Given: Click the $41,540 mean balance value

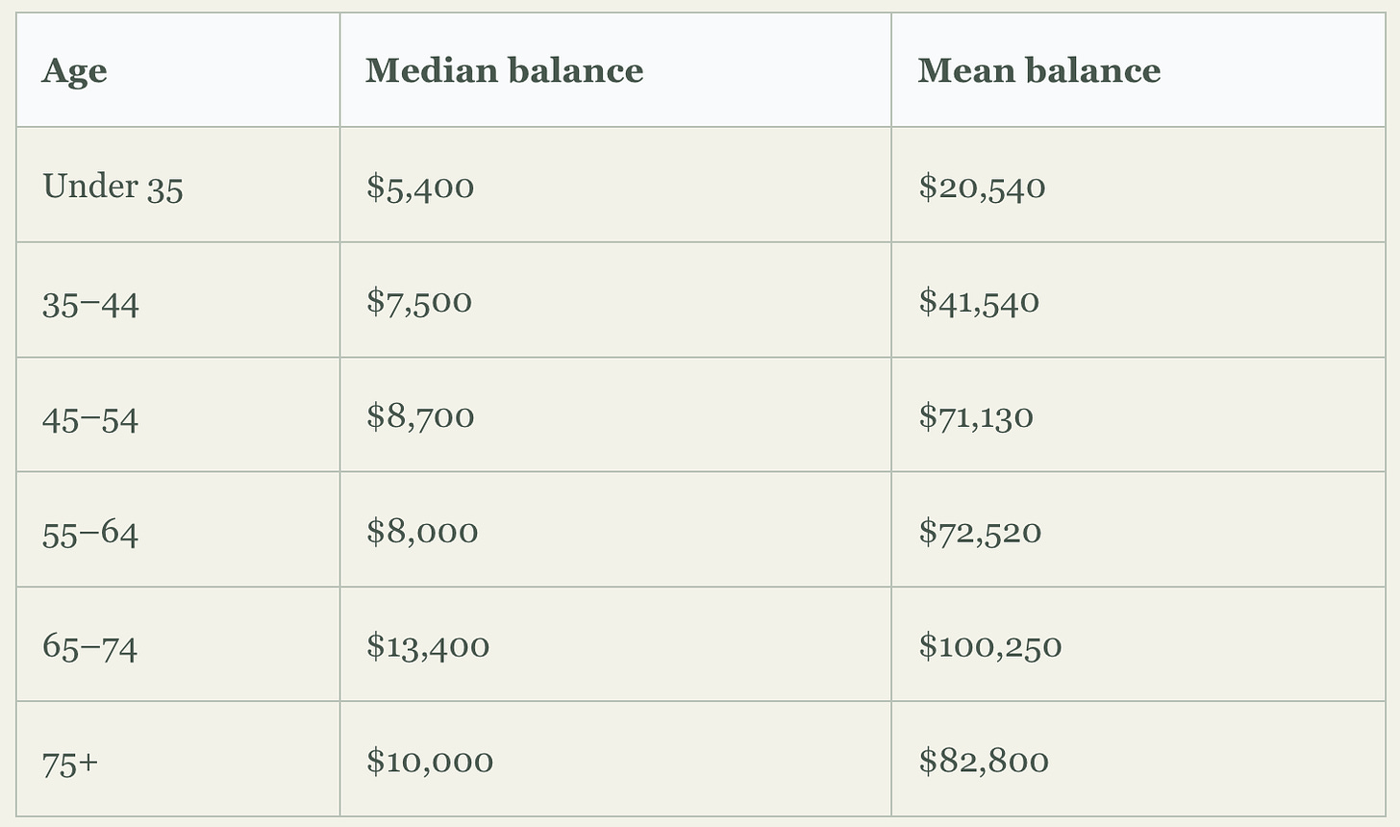Looking at the screenshot, I should (x=979, y=301).
